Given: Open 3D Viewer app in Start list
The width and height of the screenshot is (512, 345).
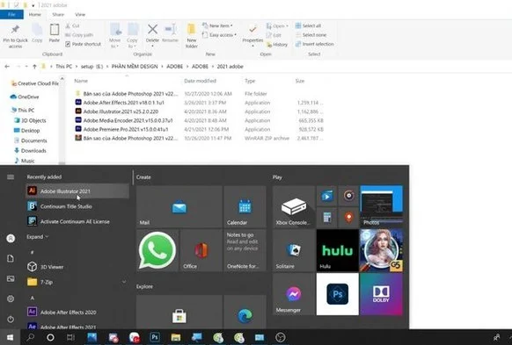Looking at the screenshot, I should pyautogui.click(x=77, y=267).
